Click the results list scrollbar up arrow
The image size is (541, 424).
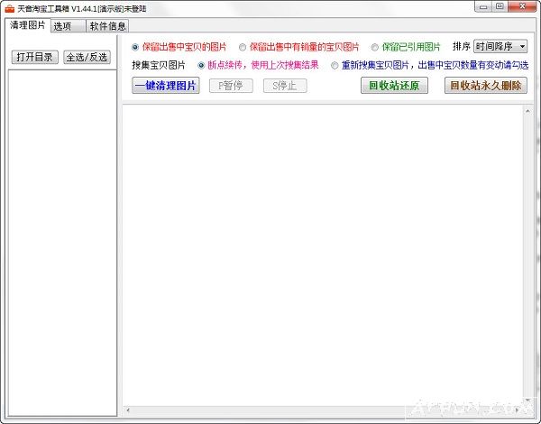tap(527, 111)
